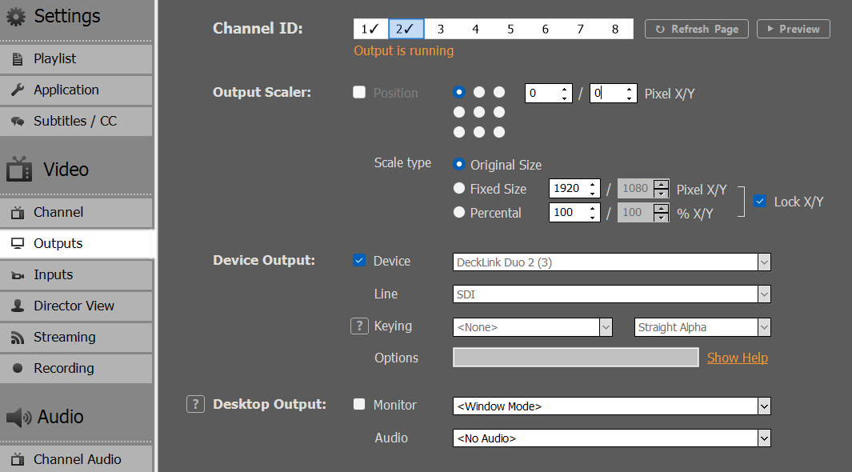
Task: Open the Playlist settings page
Action: tap(76, 58)
